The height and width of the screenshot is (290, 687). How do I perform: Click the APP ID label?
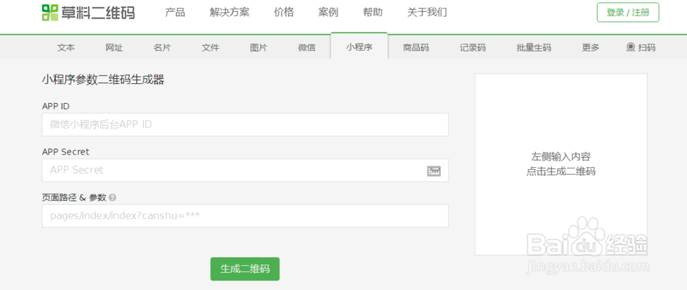coord(56,106)
